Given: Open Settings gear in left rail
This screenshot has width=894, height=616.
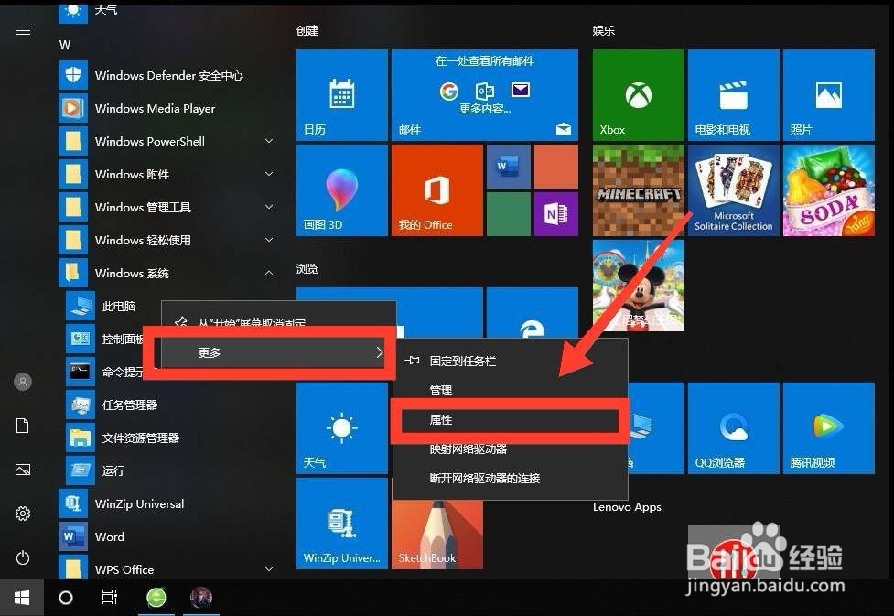Looking at the screenshot, I should coord(23,513).
